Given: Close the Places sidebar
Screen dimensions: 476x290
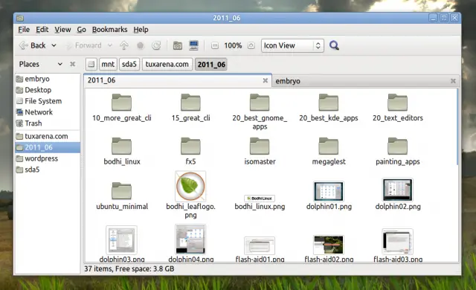Looking at the screenshot, I should click(72, 64).
